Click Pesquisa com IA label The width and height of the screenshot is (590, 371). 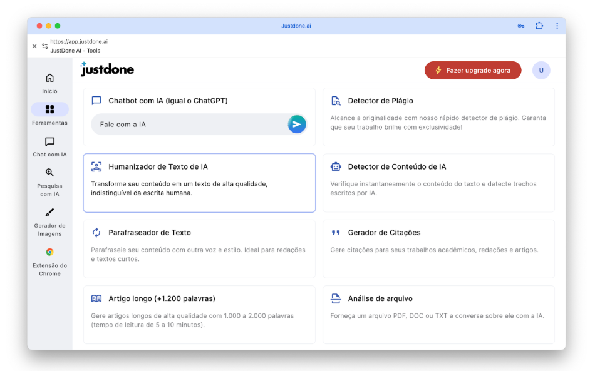pos(49,190)
